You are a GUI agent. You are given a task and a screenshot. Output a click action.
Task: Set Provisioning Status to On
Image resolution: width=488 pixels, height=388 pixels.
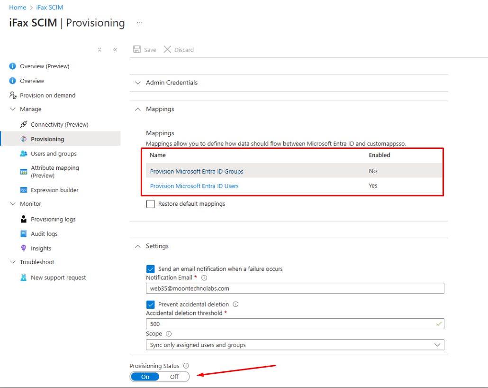[x=145, y=377]
